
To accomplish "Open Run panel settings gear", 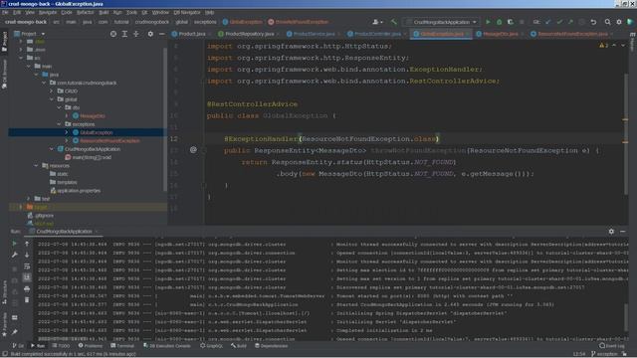I will (611, 232).
